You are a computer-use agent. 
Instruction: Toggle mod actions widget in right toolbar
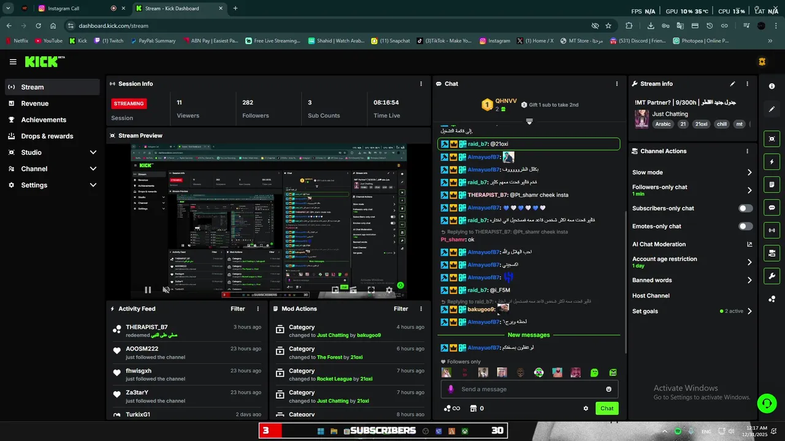[x=772, y=185]
